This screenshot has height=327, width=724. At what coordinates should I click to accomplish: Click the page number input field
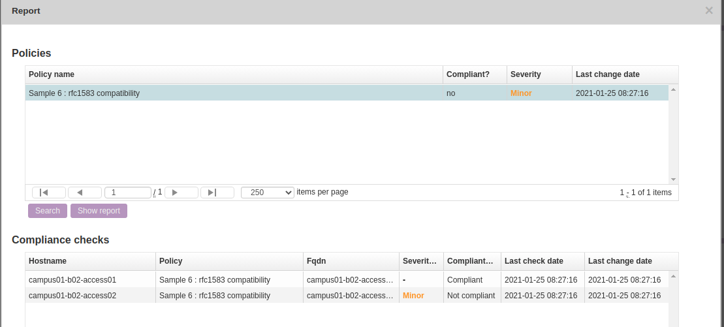[127, 193]
